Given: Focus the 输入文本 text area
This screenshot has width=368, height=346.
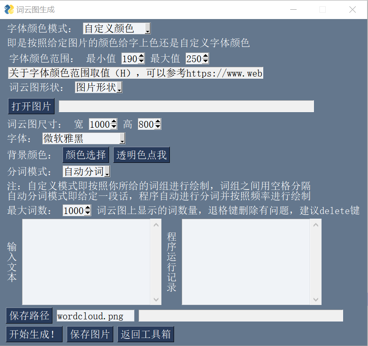Looking at the screenshot, I should pyautogui.click(x=86, y=262).
